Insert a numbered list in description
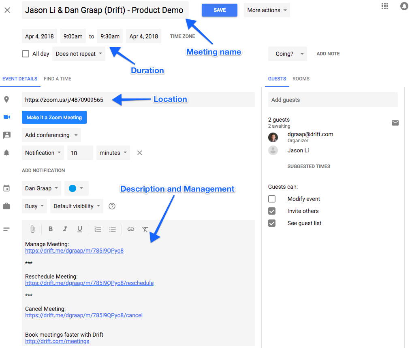Image resolution: width=412 pixels, height=348 pixels. click(98, 229)
